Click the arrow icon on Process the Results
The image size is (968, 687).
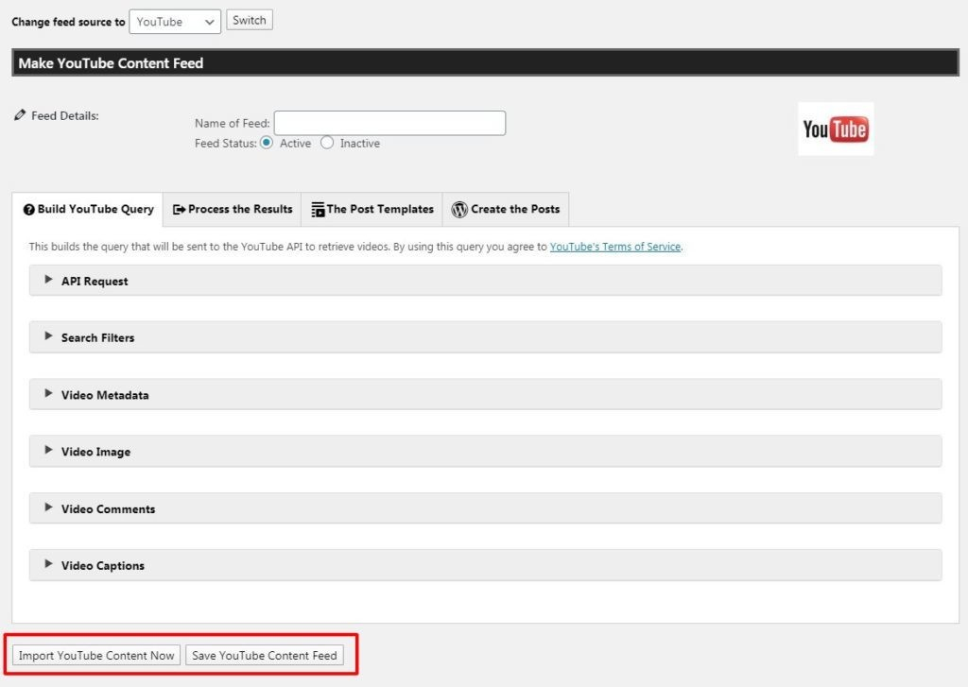click(x=179, y=210)
